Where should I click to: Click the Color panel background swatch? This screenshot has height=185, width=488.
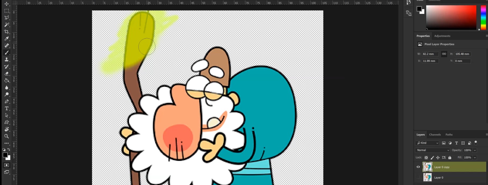click(x=423, y=12)
